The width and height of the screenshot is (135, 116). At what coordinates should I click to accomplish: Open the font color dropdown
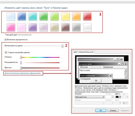[x=118, y=103]
